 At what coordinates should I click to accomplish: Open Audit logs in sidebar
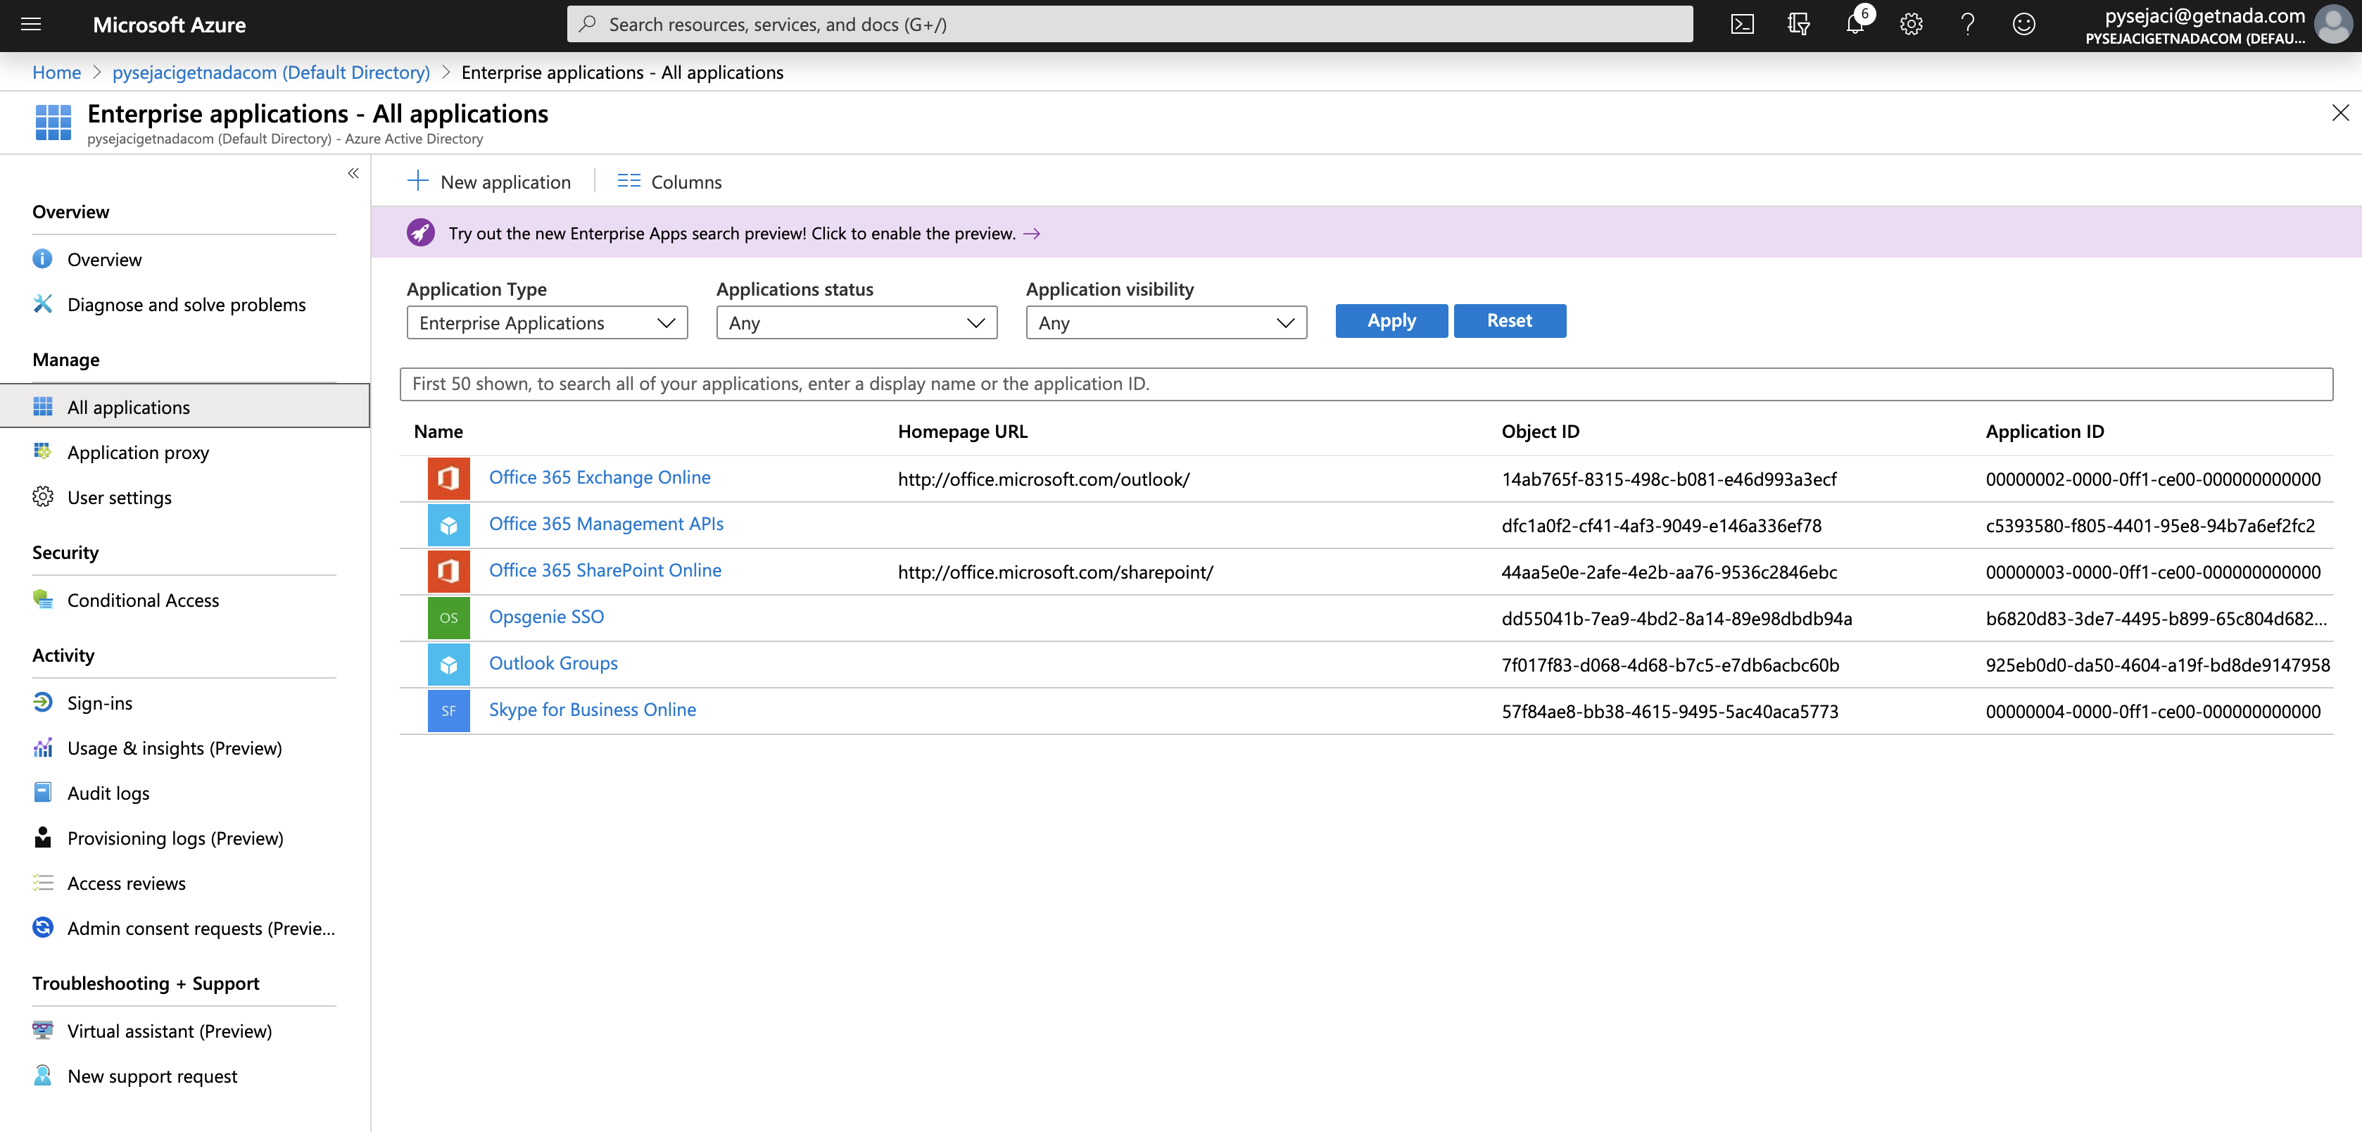tap(108, 793)
